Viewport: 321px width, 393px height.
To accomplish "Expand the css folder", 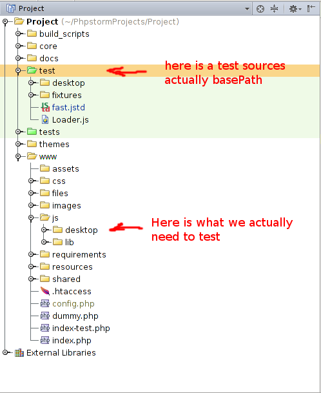I will coord(31,181).
